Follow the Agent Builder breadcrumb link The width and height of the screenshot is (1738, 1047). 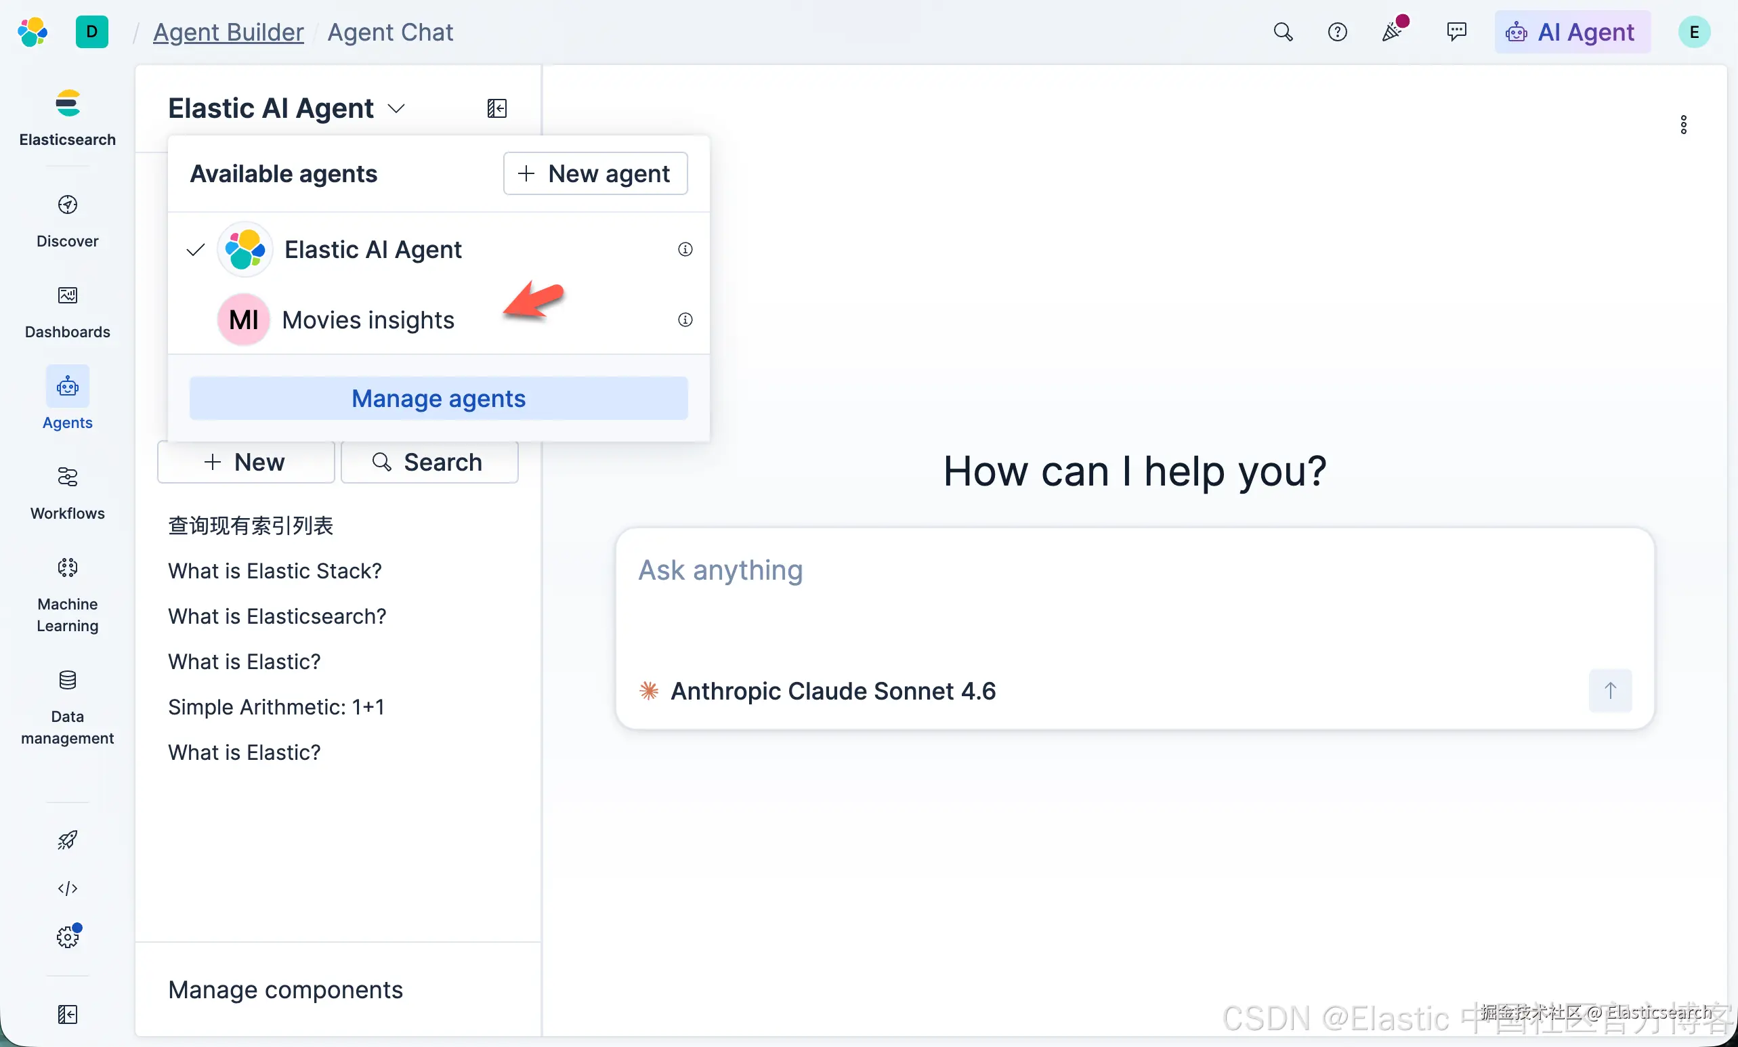point(228,32)
